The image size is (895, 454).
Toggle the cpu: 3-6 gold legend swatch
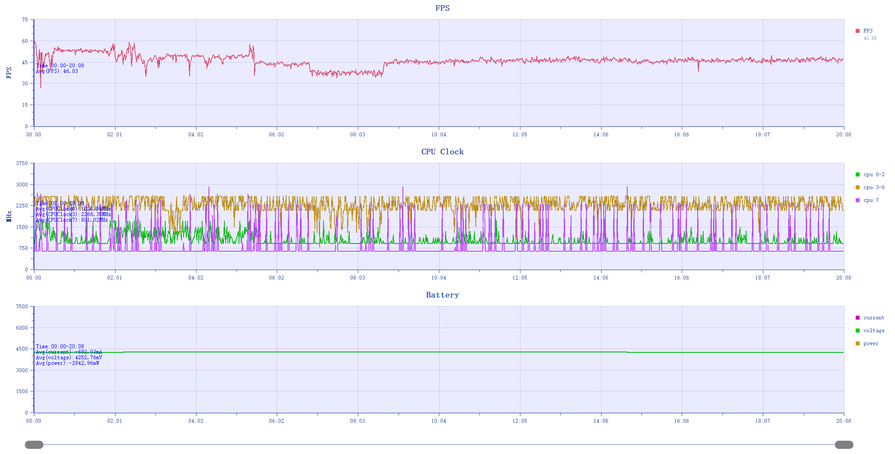(857, 187)
